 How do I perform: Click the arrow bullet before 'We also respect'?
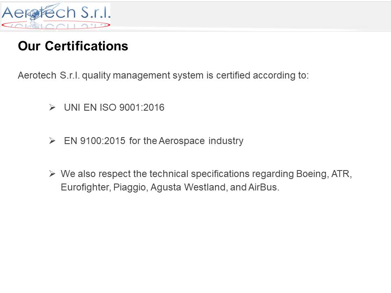(52, 173)
